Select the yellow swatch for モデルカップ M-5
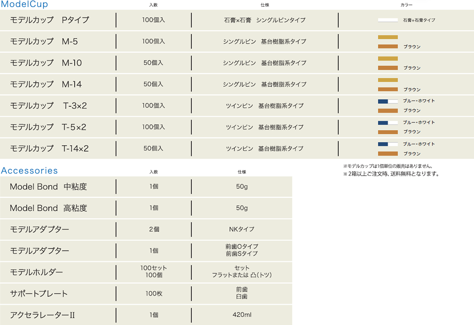This screenshot has width=474, height=325. click(387, 37)
